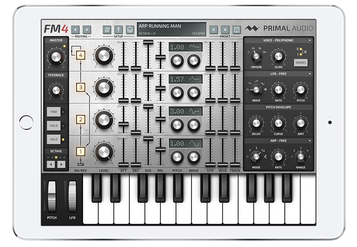Click operator 3 pitch ratio display 1.57
357x247 pixels.
tap(185, 79)
